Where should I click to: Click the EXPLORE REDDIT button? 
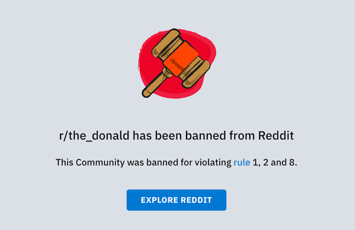click(176, 200)
